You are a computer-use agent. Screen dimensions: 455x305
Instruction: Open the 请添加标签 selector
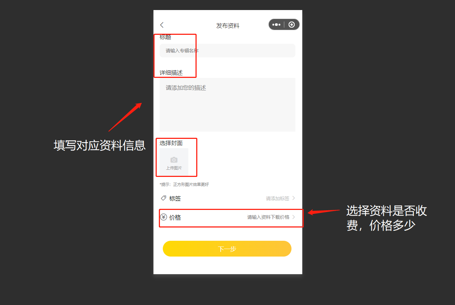(x=277, y=198)
